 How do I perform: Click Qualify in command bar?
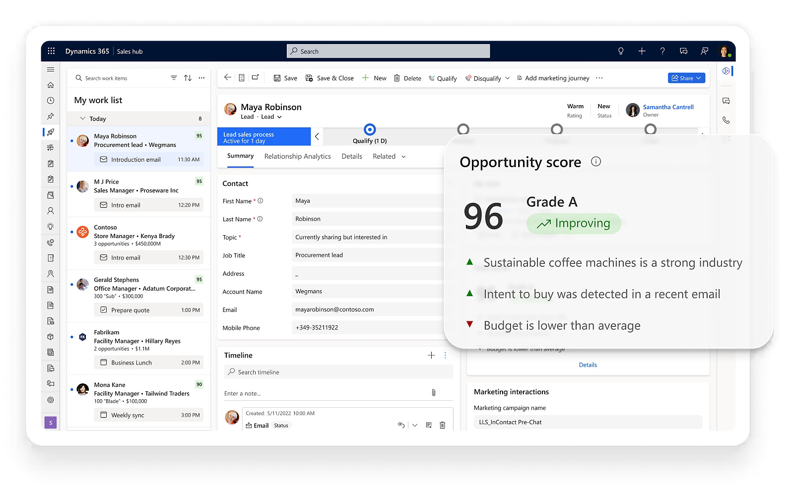(443, 78)
